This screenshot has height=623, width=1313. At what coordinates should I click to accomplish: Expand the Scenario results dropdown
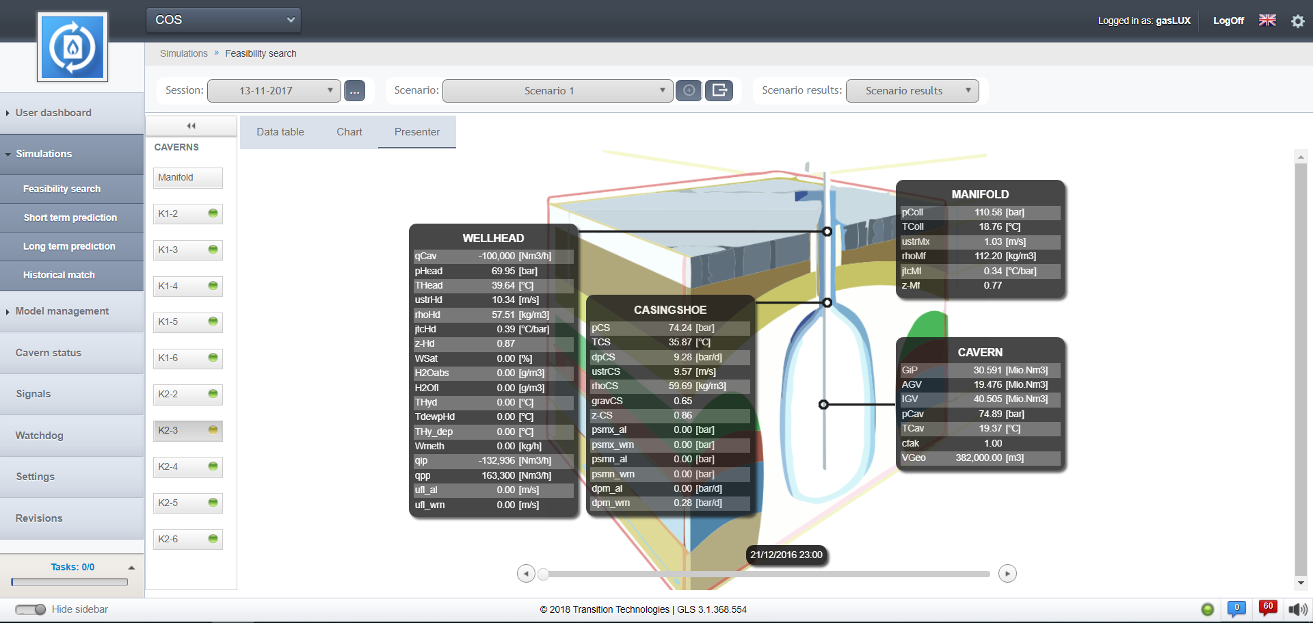tap(912, 91)
